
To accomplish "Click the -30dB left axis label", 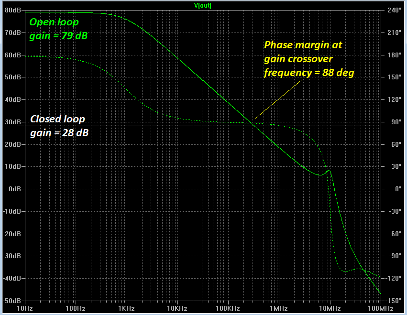I will click(x=12, y=256).
